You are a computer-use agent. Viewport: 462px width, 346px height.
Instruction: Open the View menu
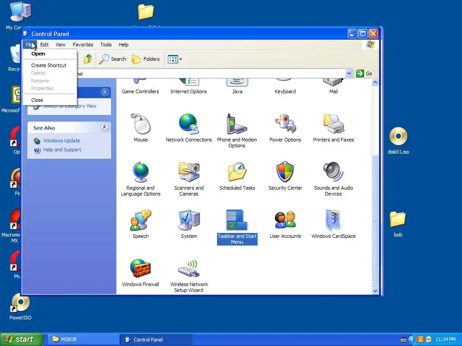[x=60, y=45]
